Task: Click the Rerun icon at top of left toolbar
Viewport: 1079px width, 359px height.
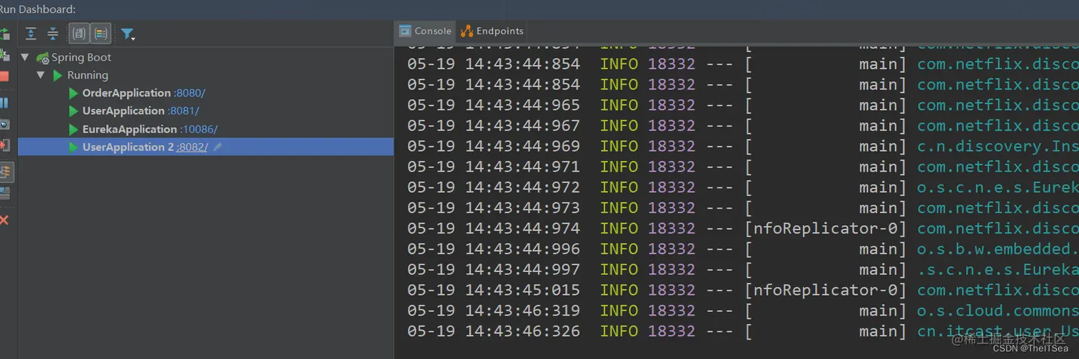Action: pyautogui.click(x=4, y=33)
